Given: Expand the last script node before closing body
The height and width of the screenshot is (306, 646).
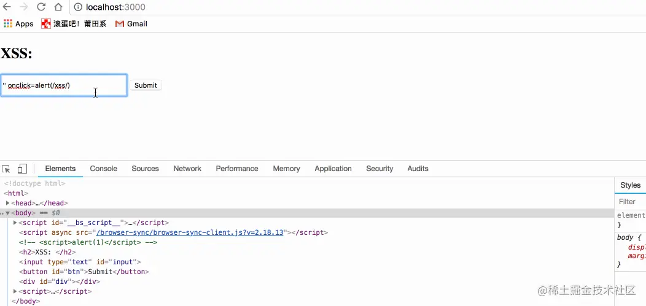Looking at the screenshot, I should pyautogui.click(x=15, y=292).
